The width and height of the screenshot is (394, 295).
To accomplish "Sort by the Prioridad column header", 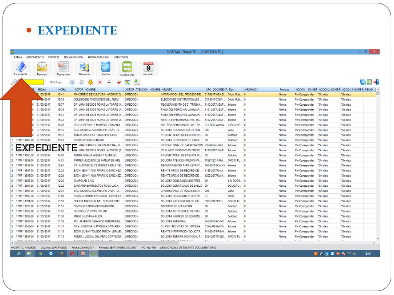I will (x=286, y=89).
